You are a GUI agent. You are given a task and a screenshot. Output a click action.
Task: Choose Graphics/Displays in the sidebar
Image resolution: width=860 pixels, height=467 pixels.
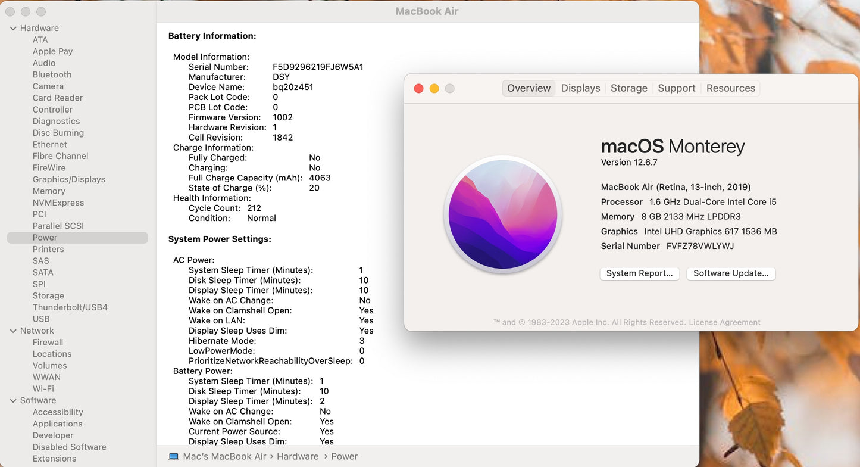[x=68, y=179]
